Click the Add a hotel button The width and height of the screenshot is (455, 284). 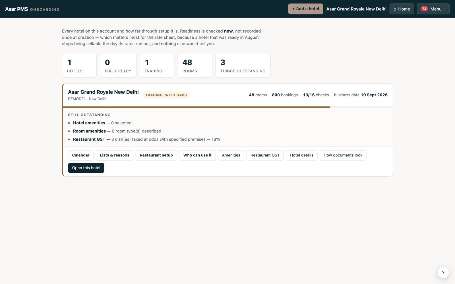pyautogui.click(x=305, y=9)
